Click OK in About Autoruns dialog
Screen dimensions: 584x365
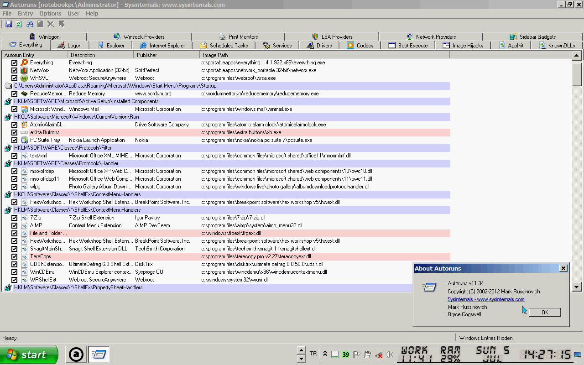[x=545, y=313]
